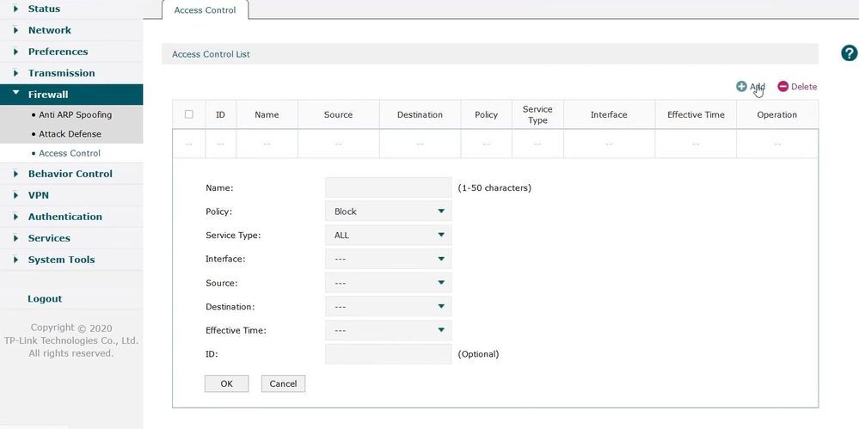Click the Delete minus icon
Viewport: 859px width, 429px height.
point(782,87)
